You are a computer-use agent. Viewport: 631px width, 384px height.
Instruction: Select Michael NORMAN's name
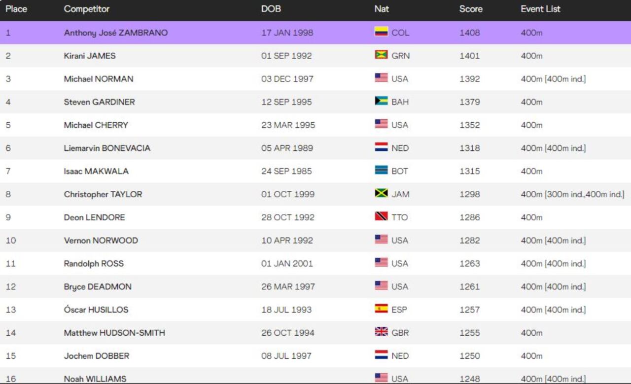pyautogui.click(x=99, y=79)
